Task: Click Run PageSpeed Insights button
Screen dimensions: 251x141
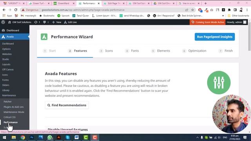Action: [215, 37]
